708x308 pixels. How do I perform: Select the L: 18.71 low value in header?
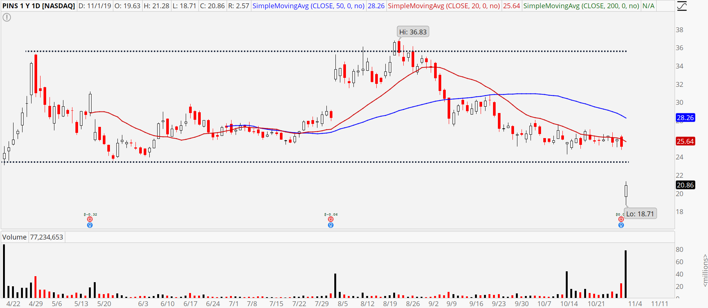[184, 6]
